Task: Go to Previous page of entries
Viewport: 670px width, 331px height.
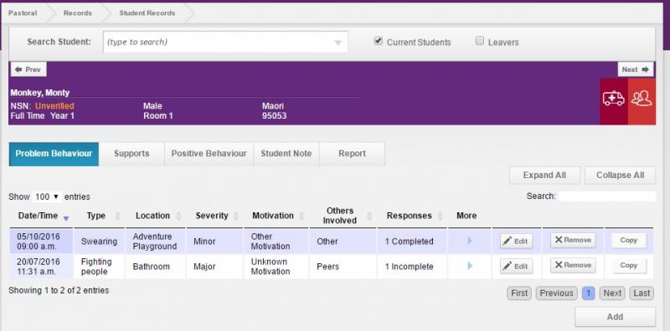Action: tap(556, 293)
